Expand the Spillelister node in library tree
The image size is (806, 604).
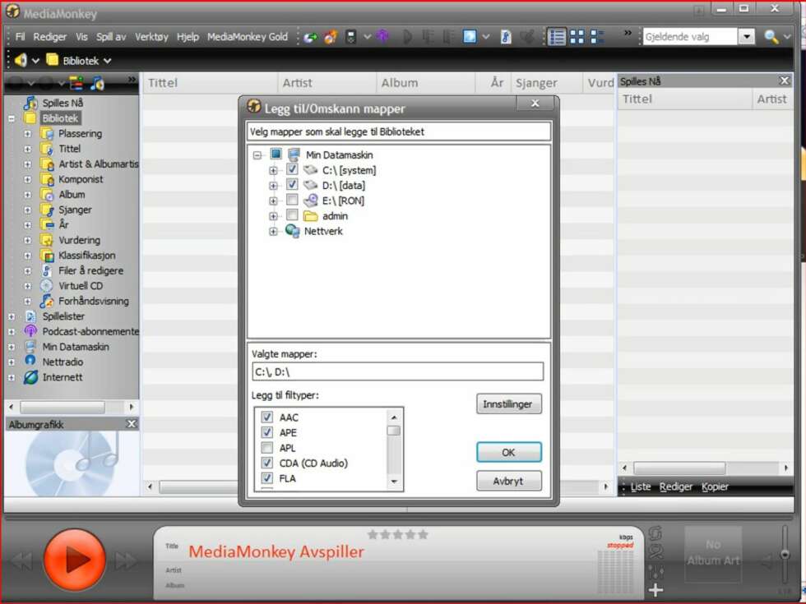point(12,317)
